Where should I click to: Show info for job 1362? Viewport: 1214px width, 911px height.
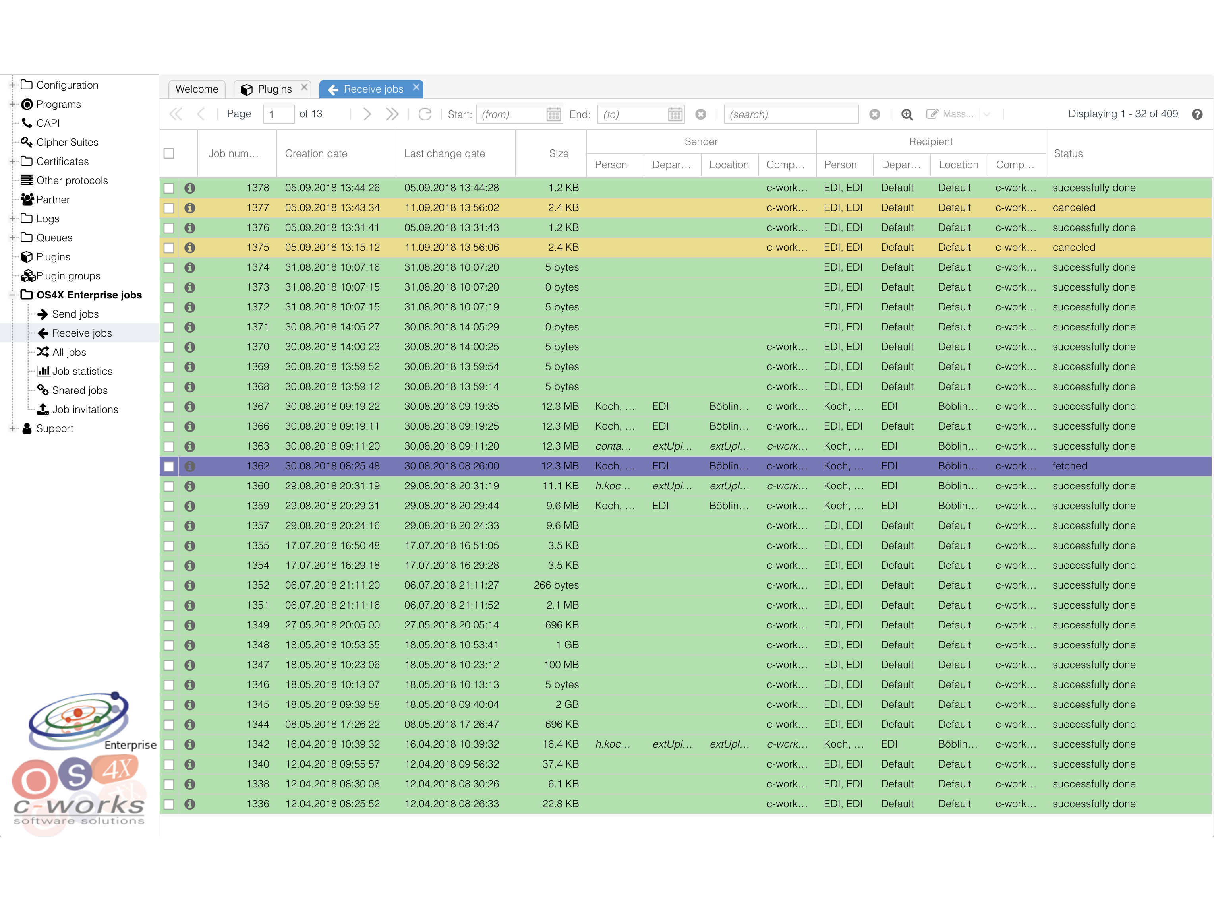pyautogui.click(x=190, y=466)
